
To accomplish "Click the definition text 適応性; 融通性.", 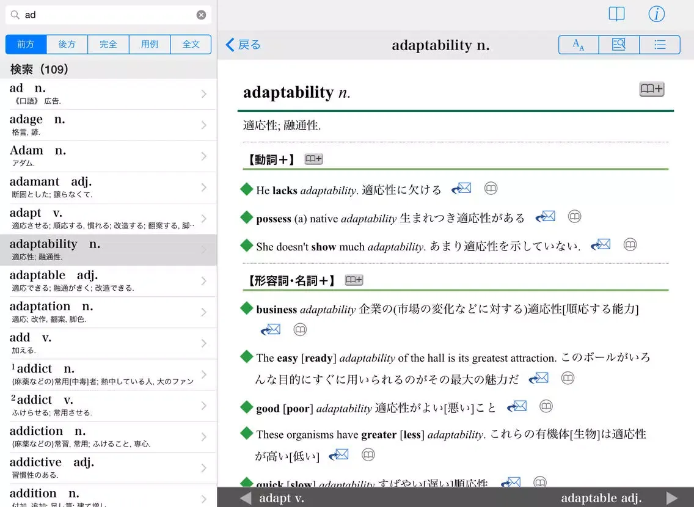I will 282,126.
